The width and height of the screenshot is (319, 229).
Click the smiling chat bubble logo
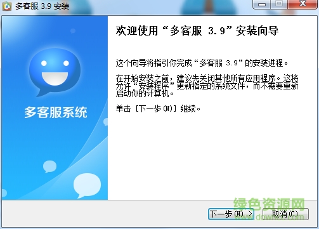(55, 72)
